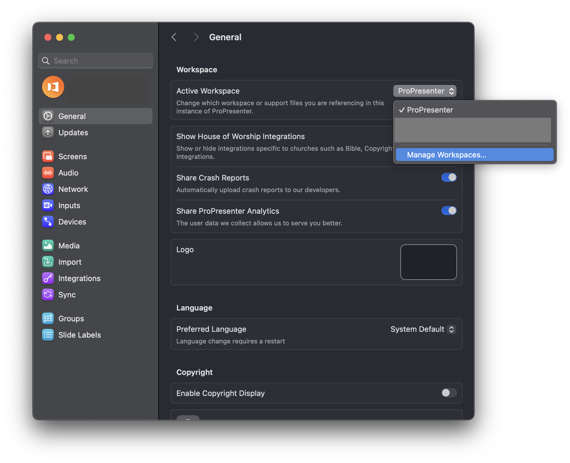
Task: Enable Copyright Display switch
Action: (449, 393)
